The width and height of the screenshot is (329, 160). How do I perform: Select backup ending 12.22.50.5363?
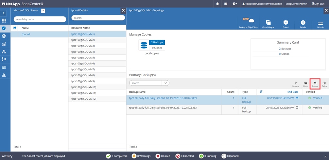[227, 110]
